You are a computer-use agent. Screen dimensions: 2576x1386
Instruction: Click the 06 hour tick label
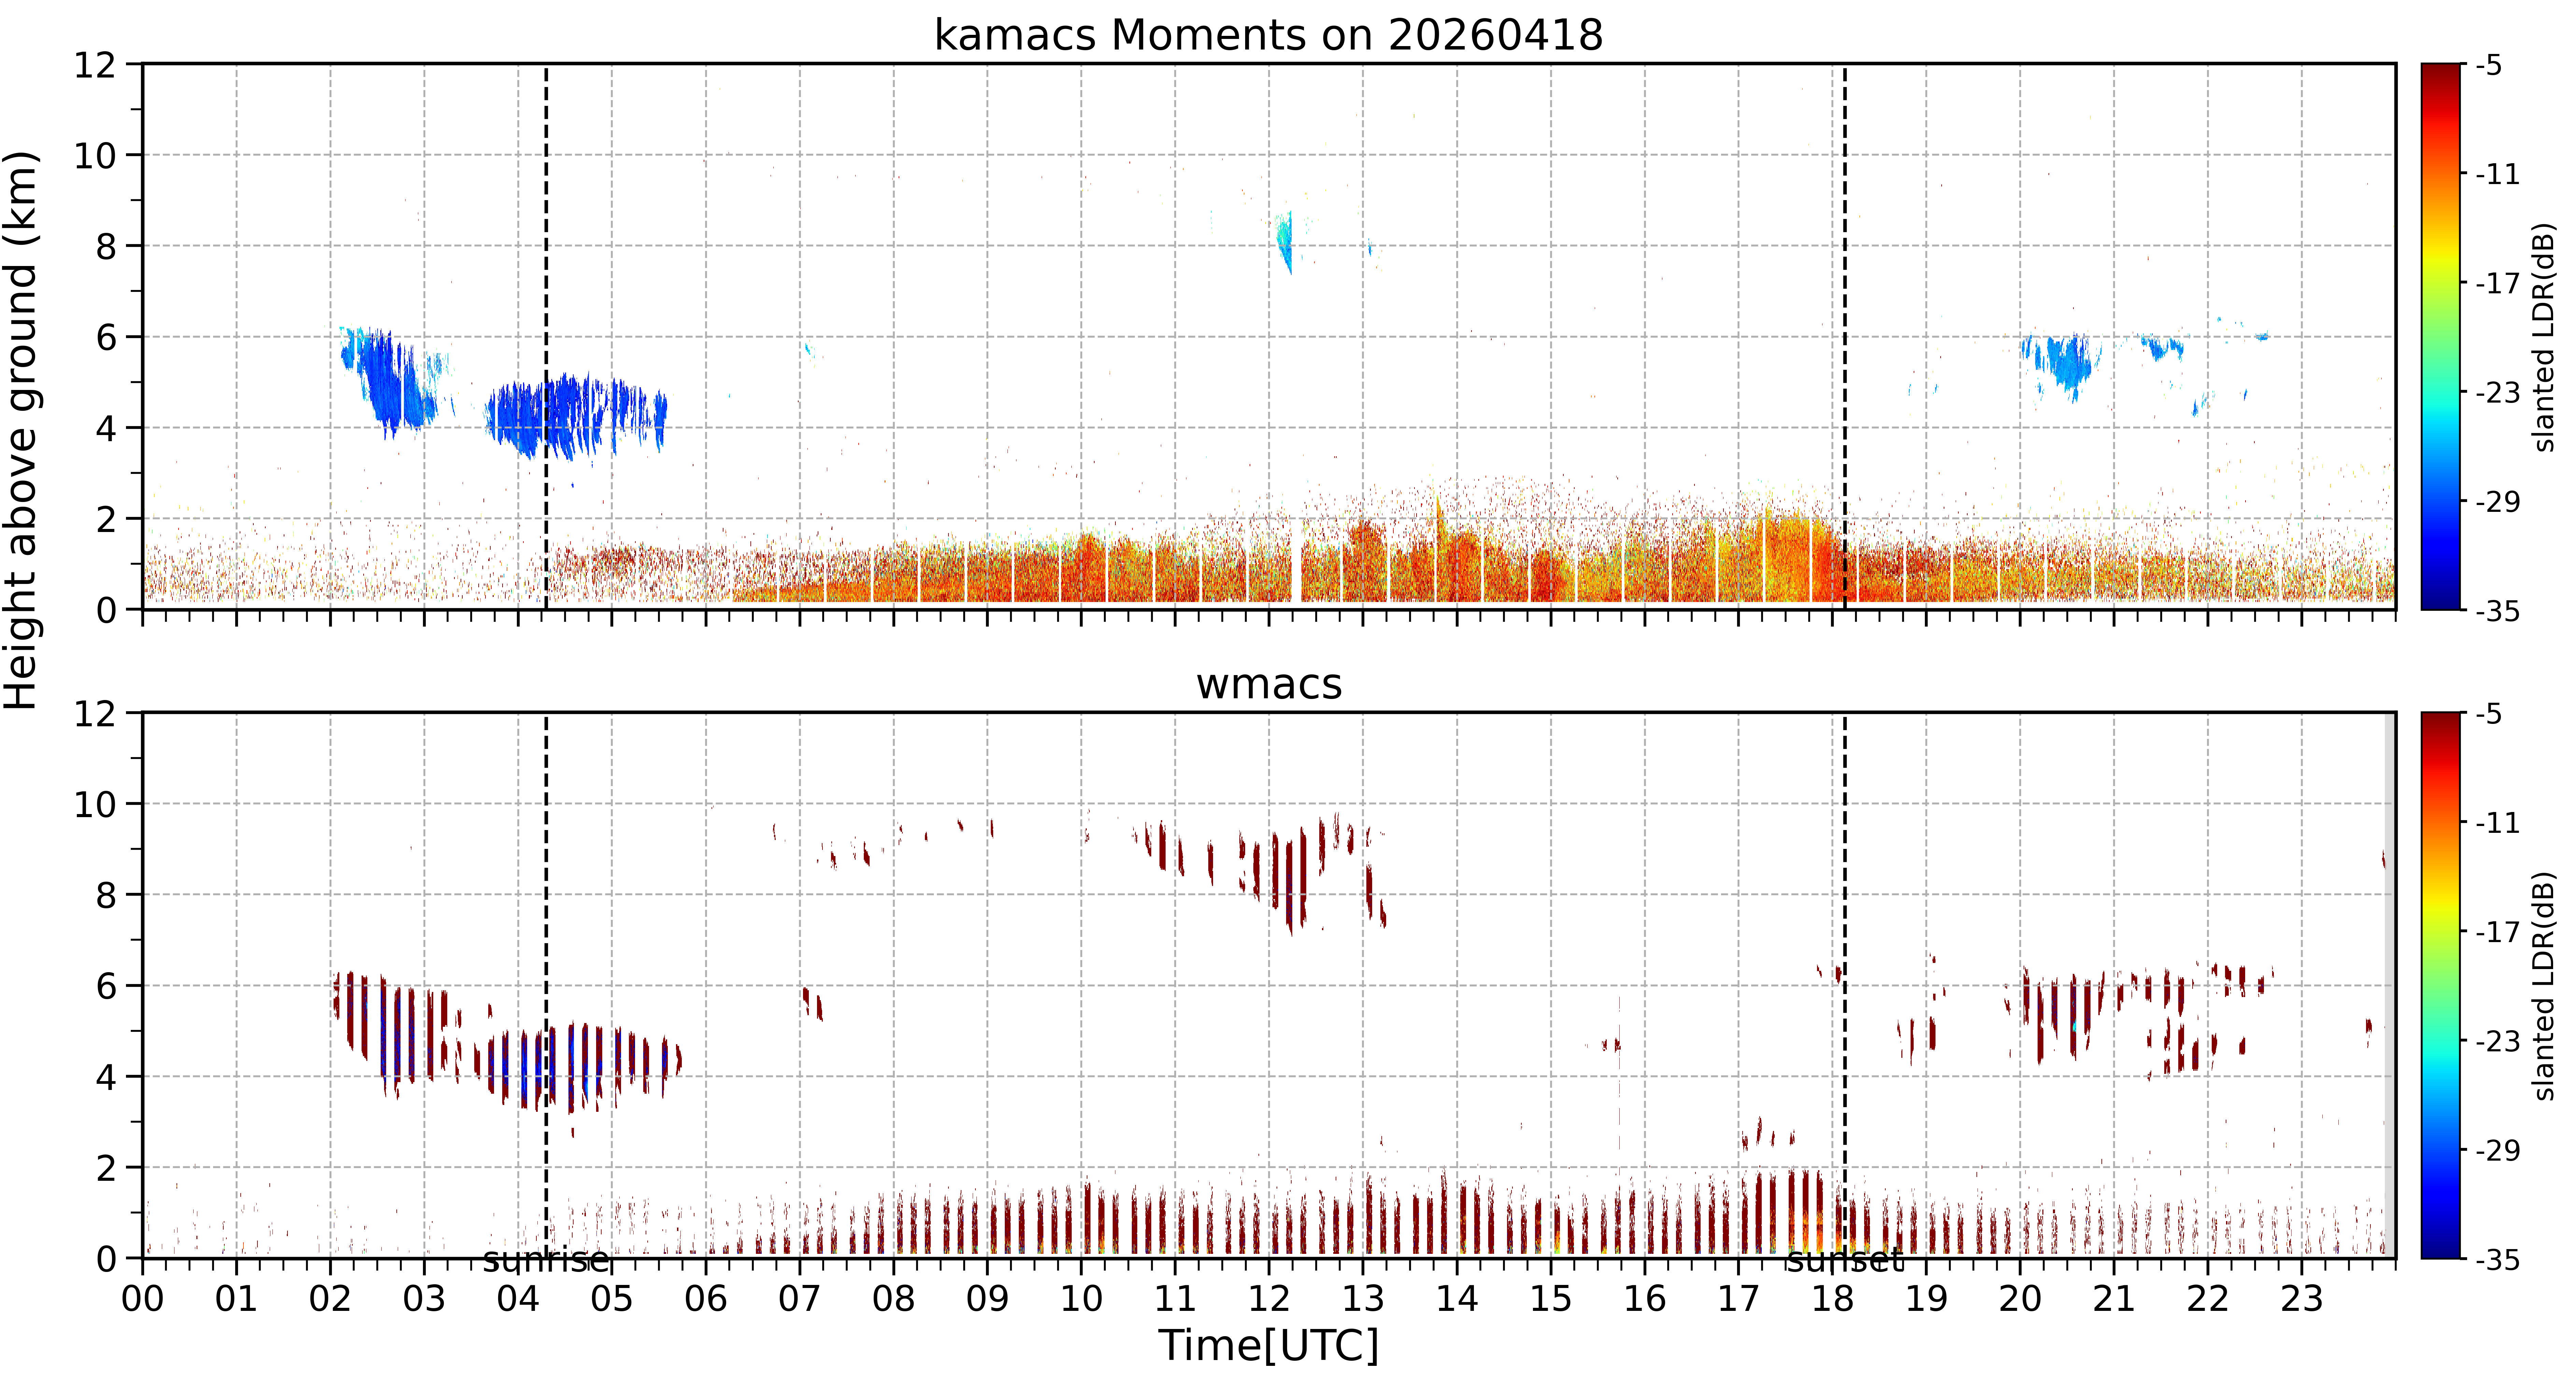[706, 1299]
